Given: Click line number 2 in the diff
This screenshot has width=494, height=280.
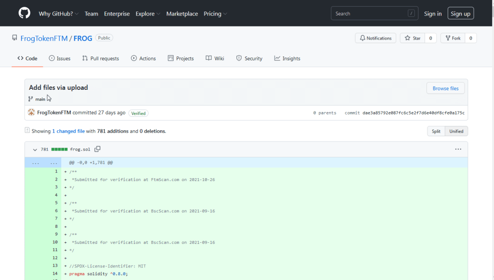Looking at the screenshot, I should pos(56,180).
